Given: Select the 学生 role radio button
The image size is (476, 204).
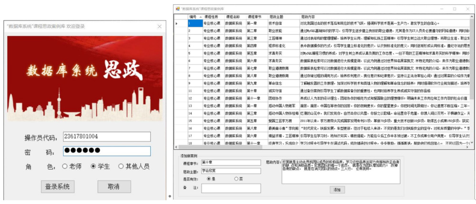Looking at the screenshot, I should click(93, 166).
